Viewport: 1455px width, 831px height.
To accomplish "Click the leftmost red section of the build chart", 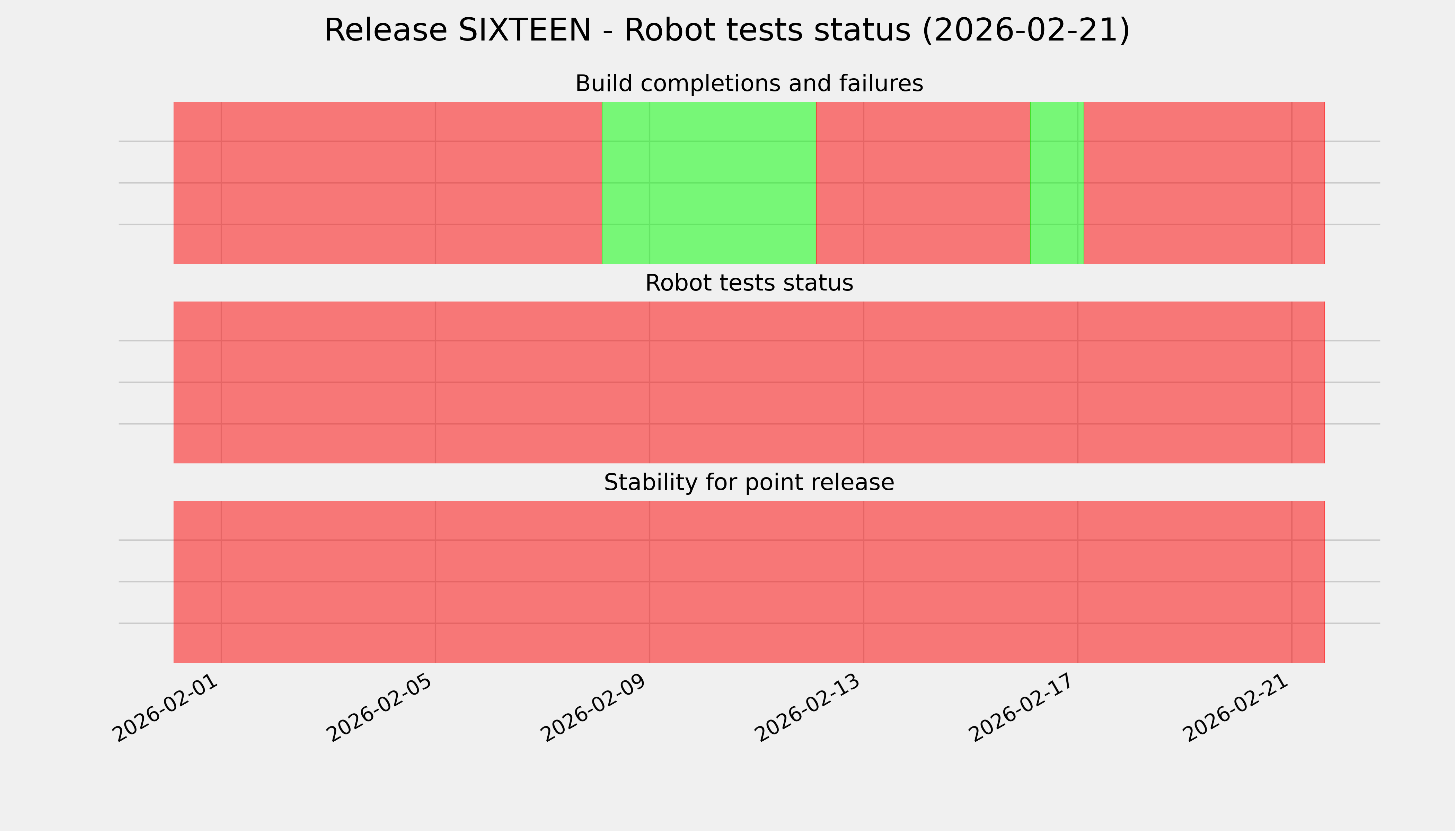I will 387,182.
